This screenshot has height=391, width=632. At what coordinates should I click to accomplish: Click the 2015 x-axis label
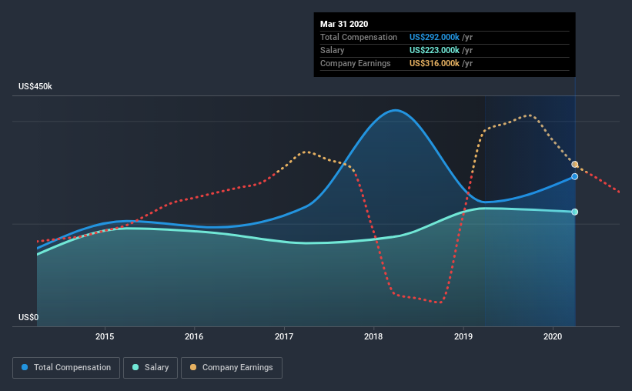click(105, 336)
